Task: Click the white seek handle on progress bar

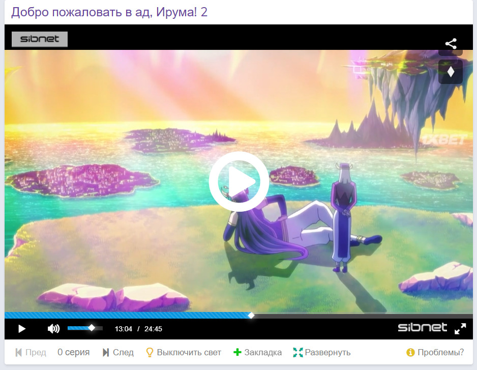Action: pos(251,316)
